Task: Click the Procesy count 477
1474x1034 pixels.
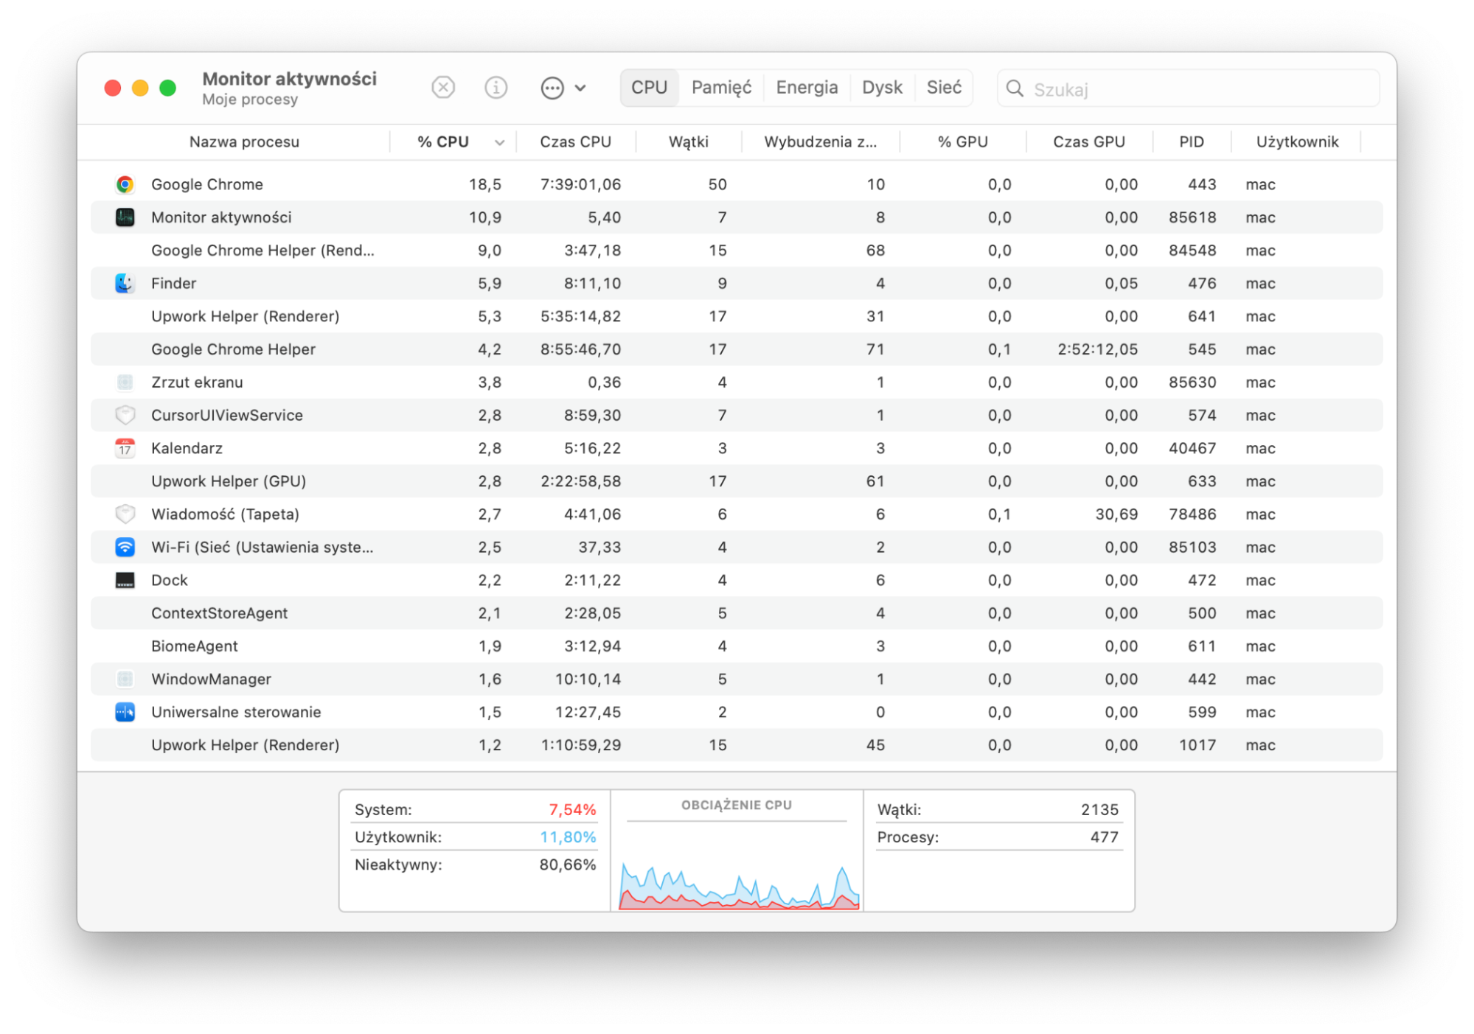Action: coord(1105,837)
